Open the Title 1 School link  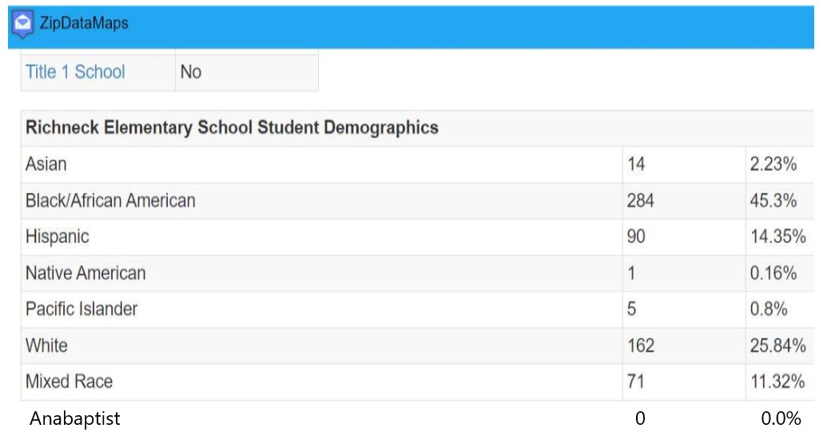click(x=75, y=72)
